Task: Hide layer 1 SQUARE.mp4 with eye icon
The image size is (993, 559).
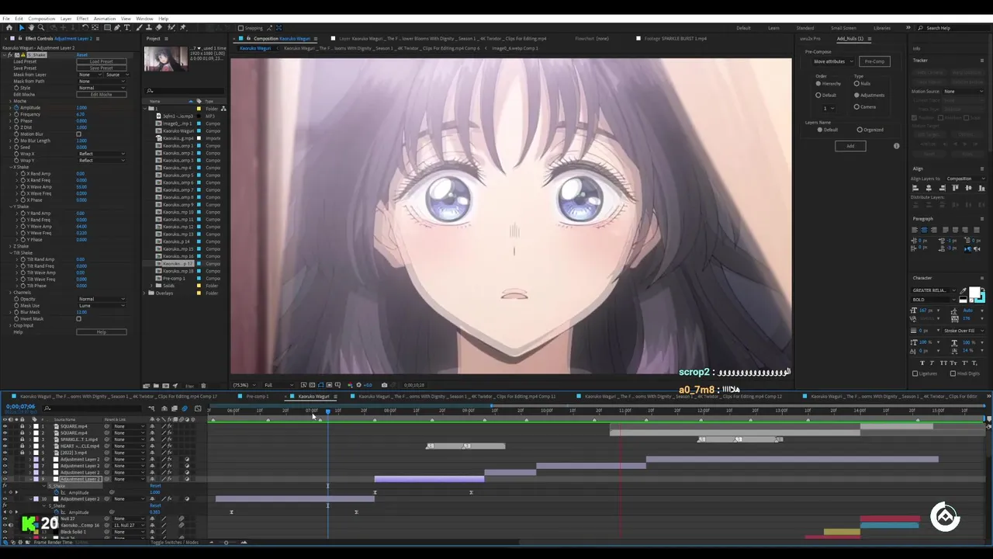Action: 5,426
